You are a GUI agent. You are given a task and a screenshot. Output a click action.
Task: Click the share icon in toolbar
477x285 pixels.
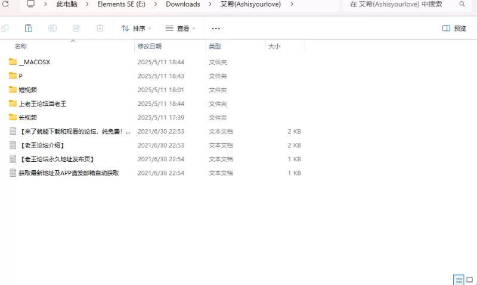click(x=76, y=28)
